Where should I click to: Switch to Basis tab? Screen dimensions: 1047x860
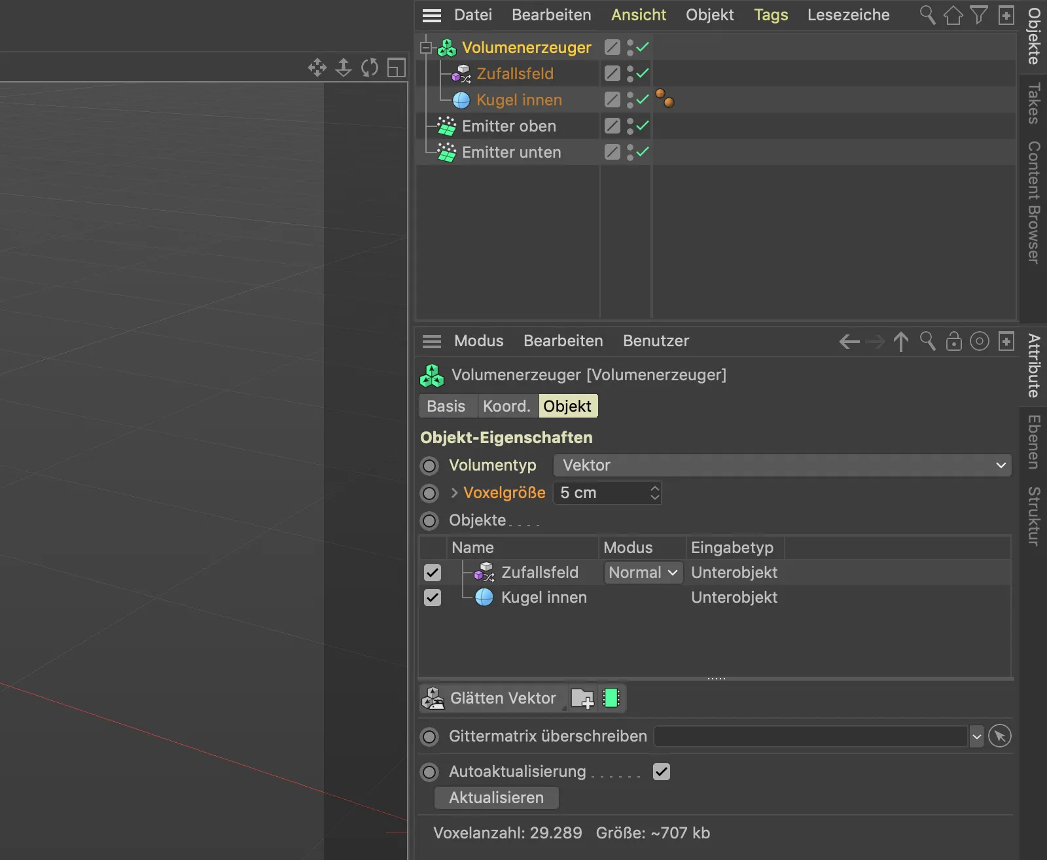[x=446, y=406]
